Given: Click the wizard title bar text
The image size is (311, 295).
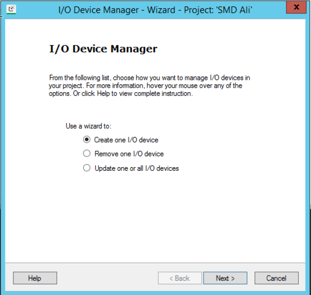Looking at the screenshot, I should pos(155,10).
